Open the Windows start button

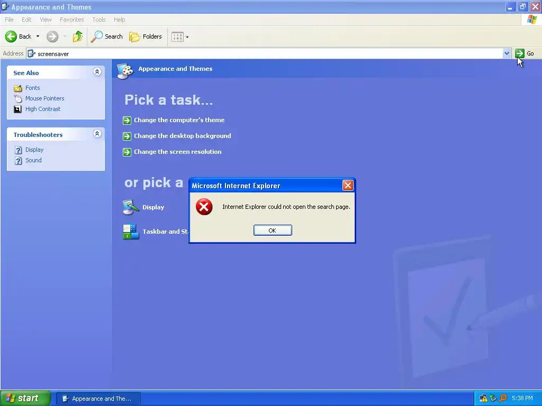pyautogui.click(x=25, y=399)
